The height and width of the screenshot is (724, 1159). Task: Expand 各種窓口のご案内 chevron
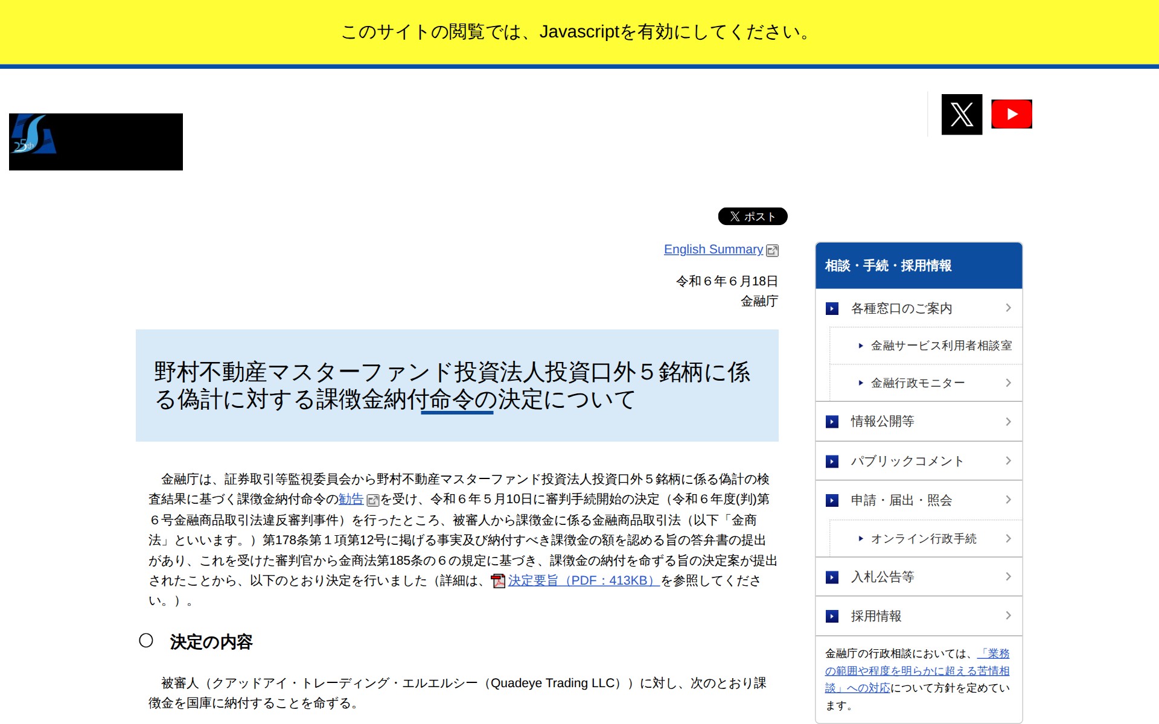[1008, 308]
